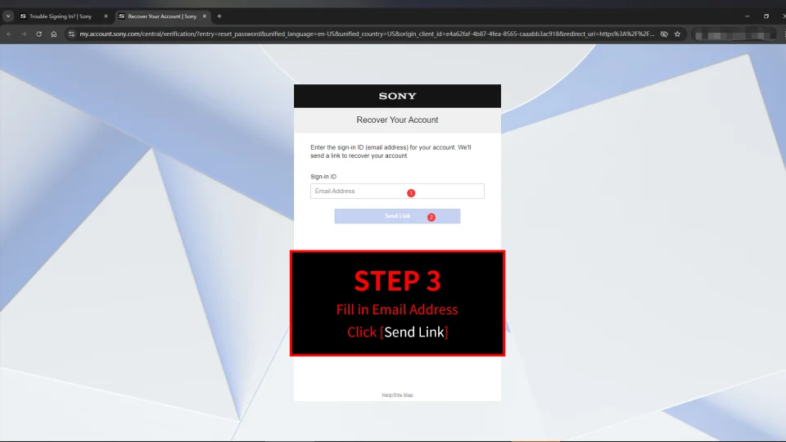Close the Trouble Signing In tab
The width and height of the screenshot is (786, 442).
[106, 16]
